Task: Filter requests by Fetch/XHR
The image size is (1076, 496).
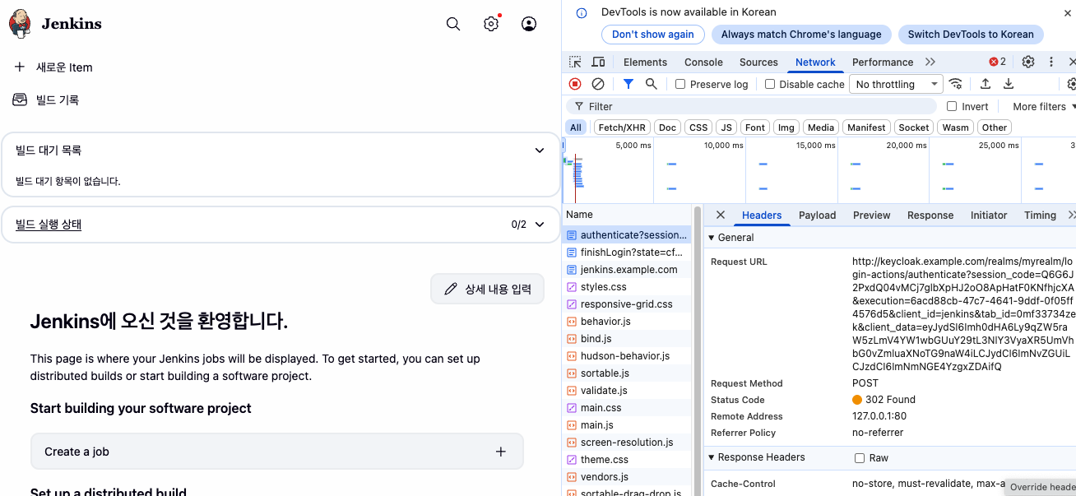Action: coord(622,127)
